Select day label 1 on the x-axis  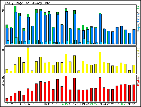(x=8, y=104)
